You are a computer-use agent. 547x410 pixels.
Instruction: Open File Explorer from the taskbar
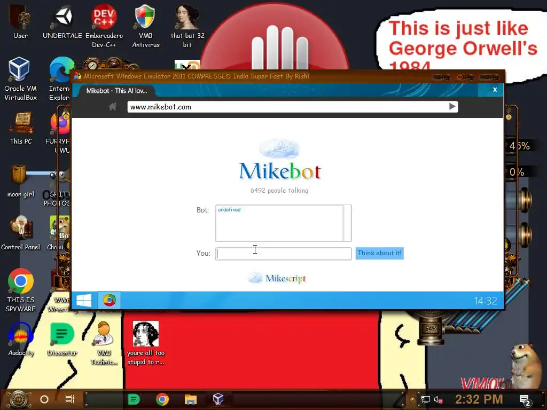[191, 399]
